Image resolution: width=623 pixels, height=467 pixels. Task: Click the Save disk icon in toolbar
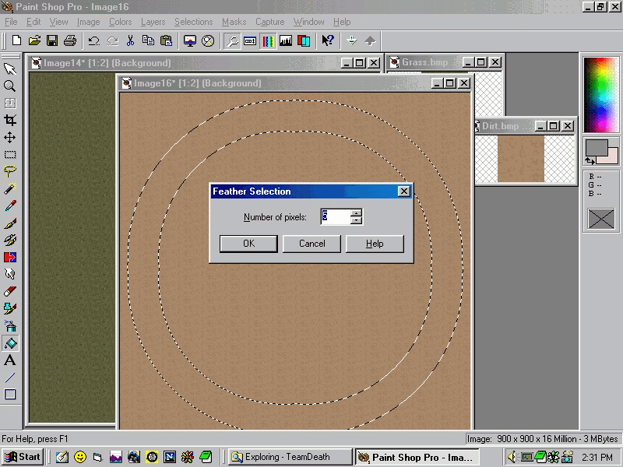point(52,40)
